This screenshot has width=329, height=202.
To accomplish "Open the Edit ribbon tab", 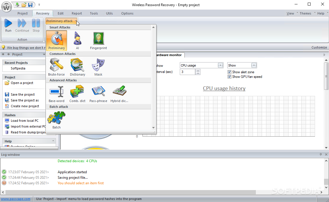I will pyautogui.click(x=60, y=13).
